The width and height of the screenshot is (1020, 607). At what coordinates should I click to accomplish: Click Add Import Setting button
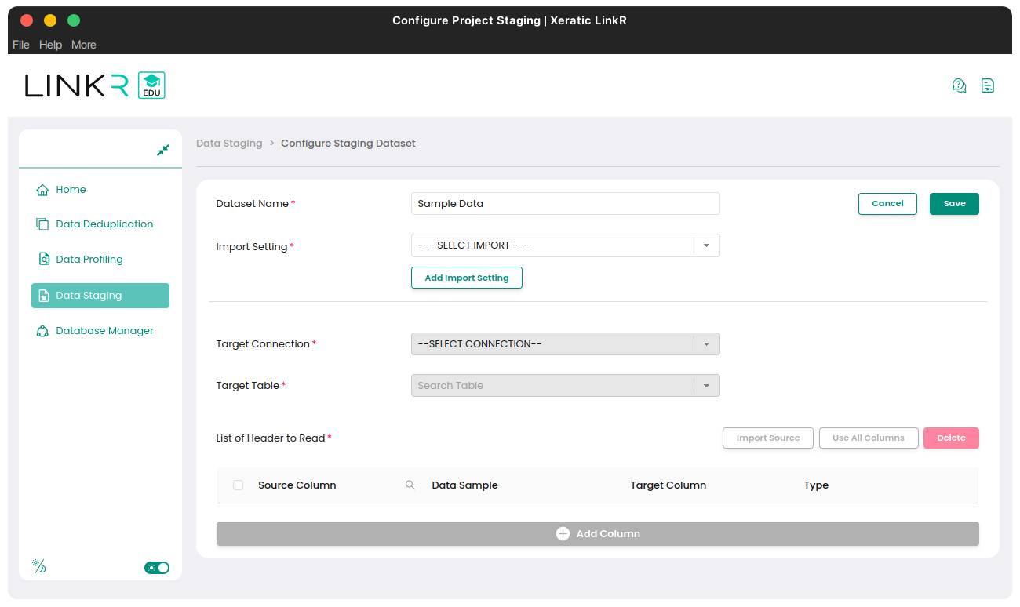[x=467, y=278]
